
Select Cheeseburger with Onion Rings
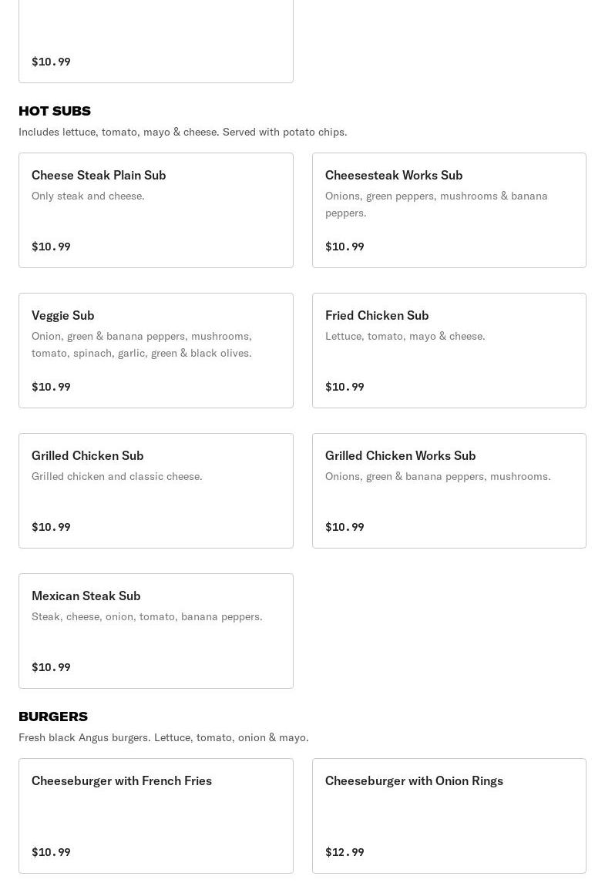pyautogui.click(x=414, y=780)
